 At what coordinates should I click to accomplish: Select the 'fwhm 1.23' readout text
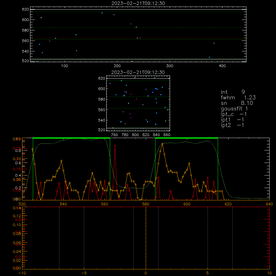click(238, 97)
